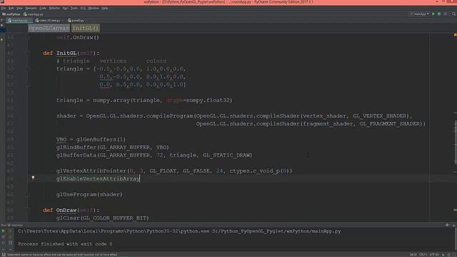The image size is (457, 257).
Task: Hide the Run tool window
Action: [453, 225]
